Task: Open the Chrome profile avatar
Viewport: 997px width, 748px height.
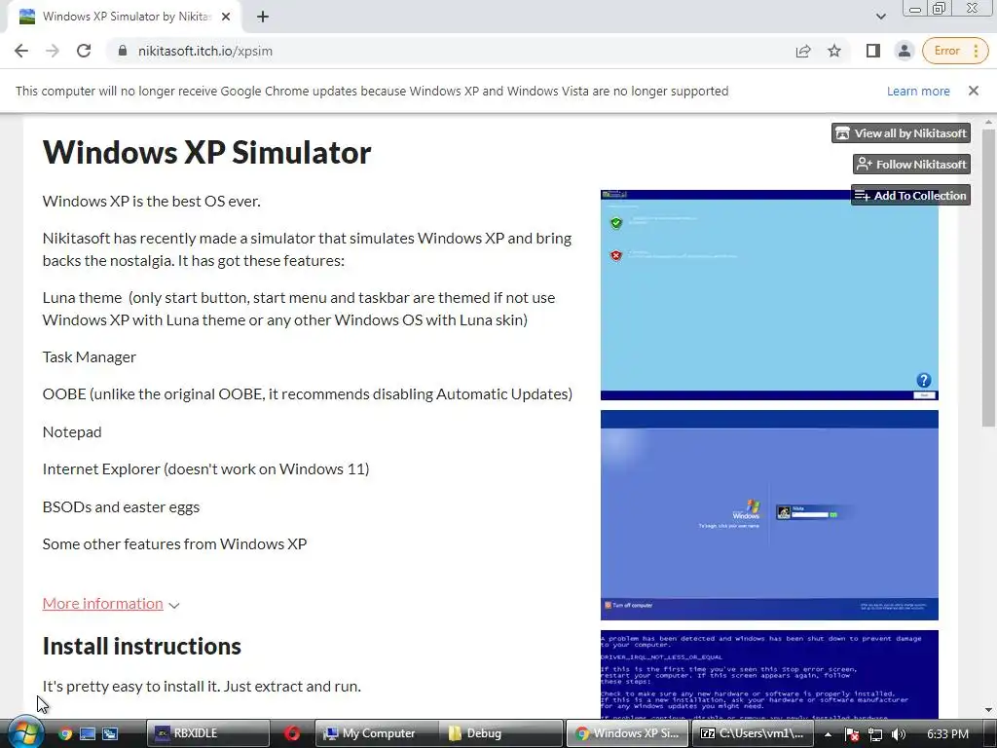Action: pos(904,51)
